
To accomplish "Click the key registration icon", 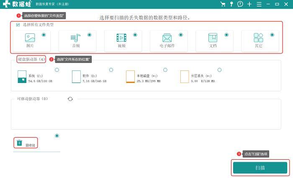I will 231,4.
